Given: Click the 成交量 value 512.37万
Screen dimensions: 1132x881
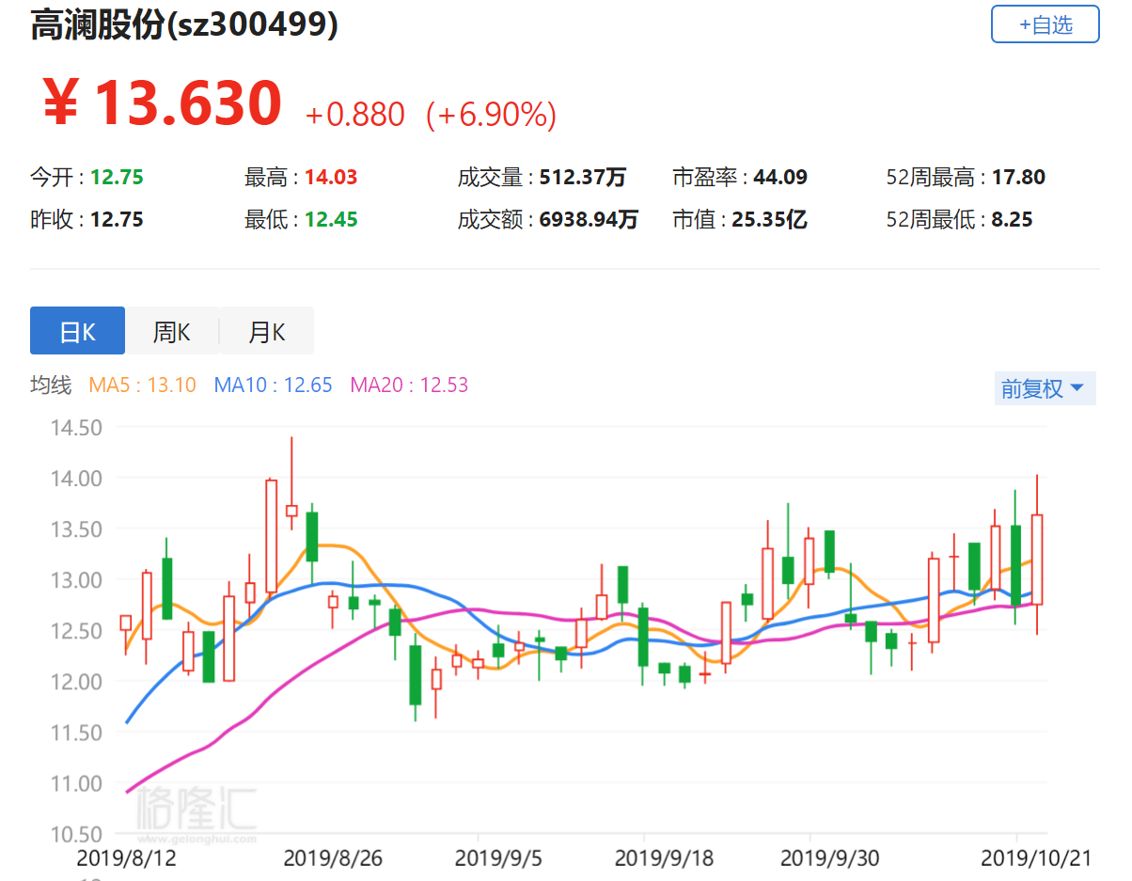Looking at the screenshot, I should pyautogui.click(x=583, y=177).
